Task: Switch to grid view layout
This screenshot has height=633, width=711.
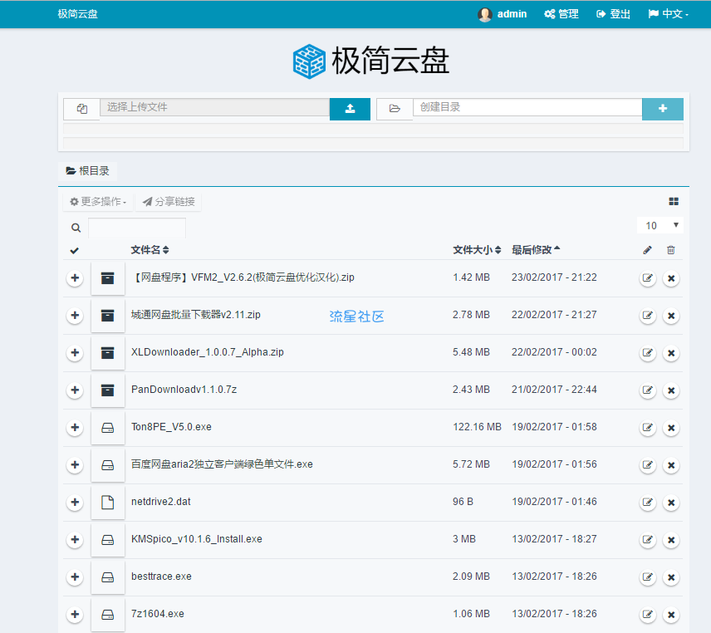Action: click(674, 202)
